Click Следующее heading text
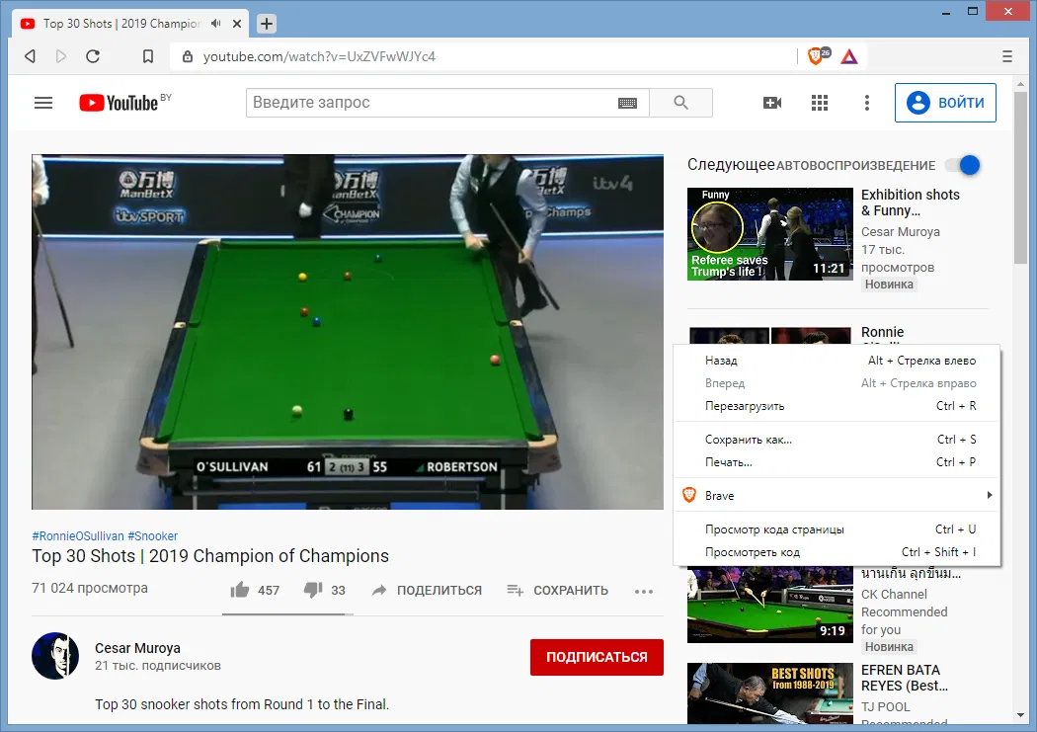The image size is (1037, 732). coord(731,164)
